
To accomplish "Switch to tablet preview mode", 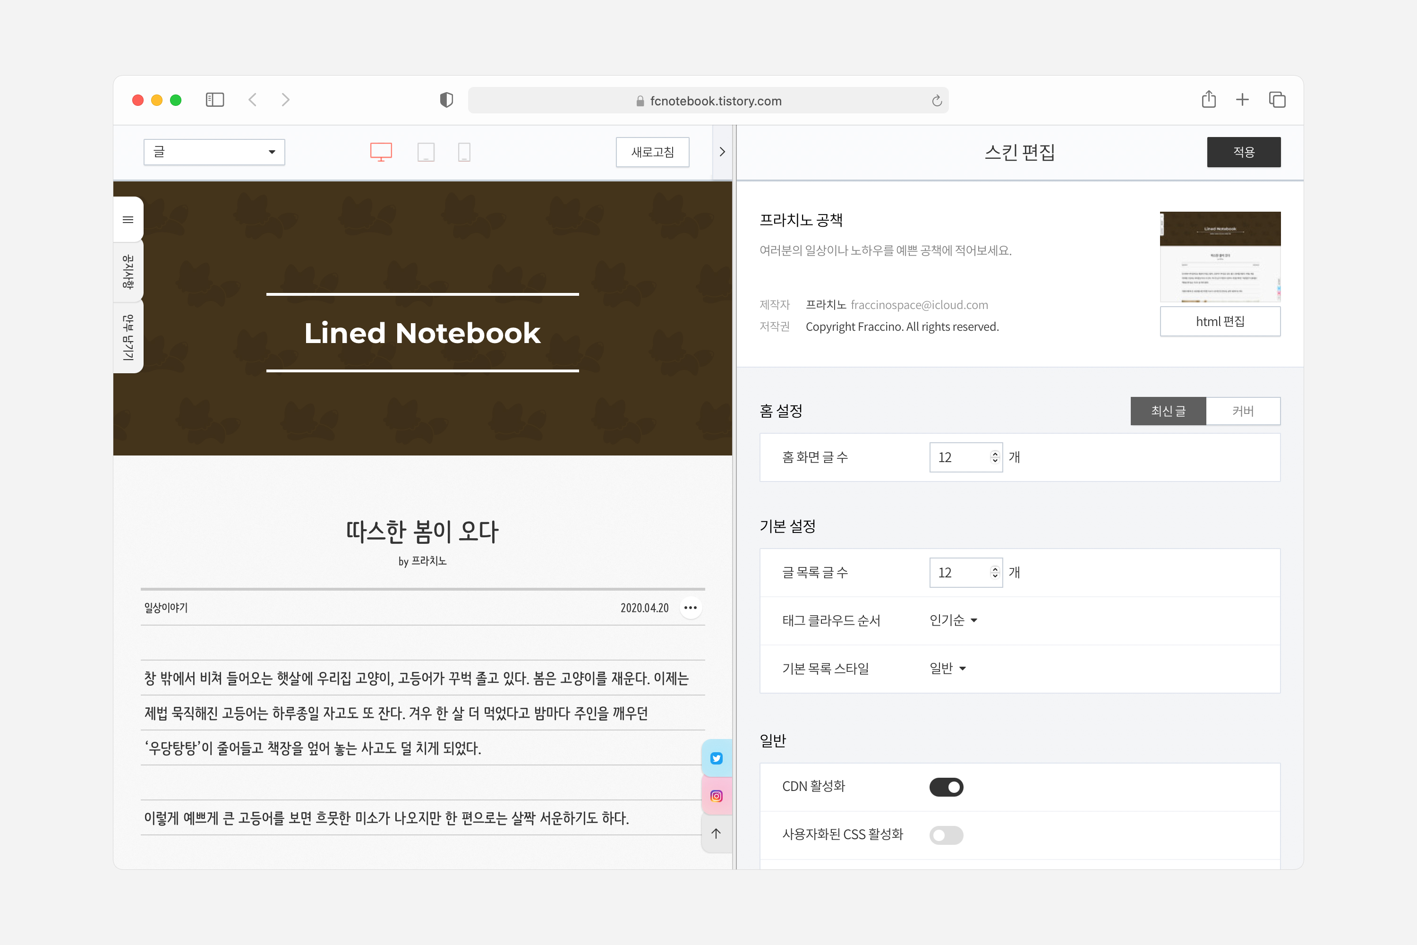I will click(427, 152).
